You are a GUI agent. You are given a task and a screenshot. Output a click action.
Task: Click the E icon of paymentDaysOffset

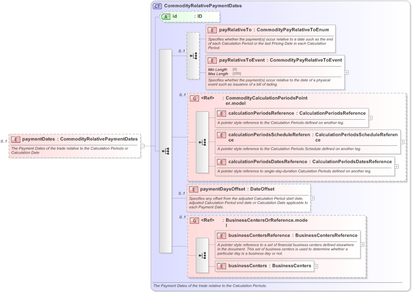coord(194,190)
